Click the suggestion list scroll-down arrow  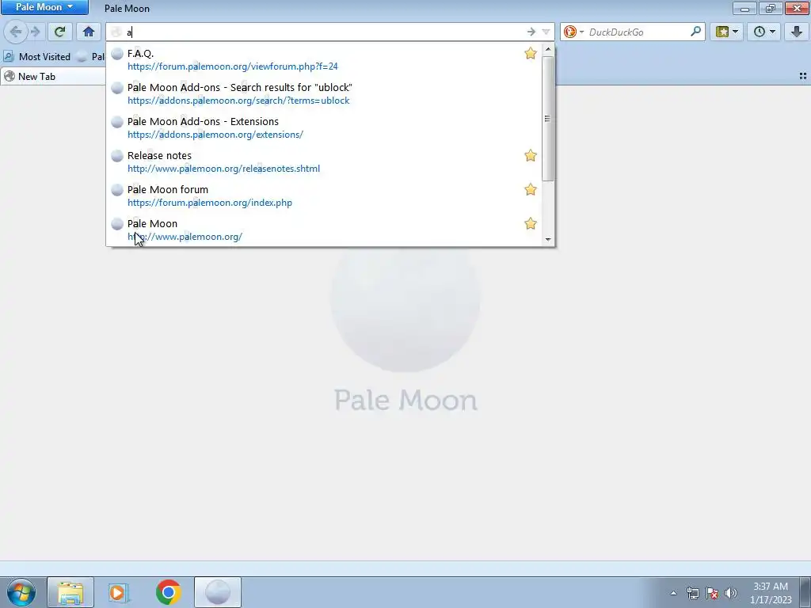click(548, 239)
